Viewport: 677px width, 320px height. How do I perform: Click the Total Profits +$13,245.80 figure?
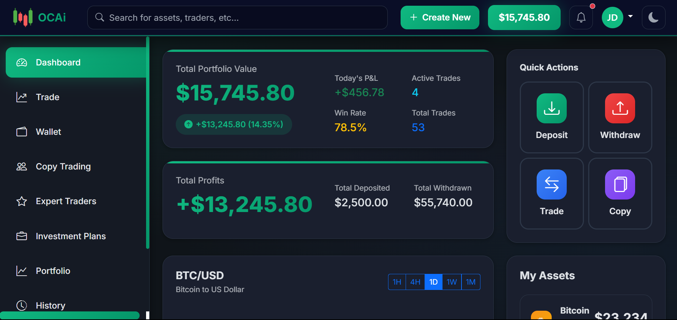[245, 205]
